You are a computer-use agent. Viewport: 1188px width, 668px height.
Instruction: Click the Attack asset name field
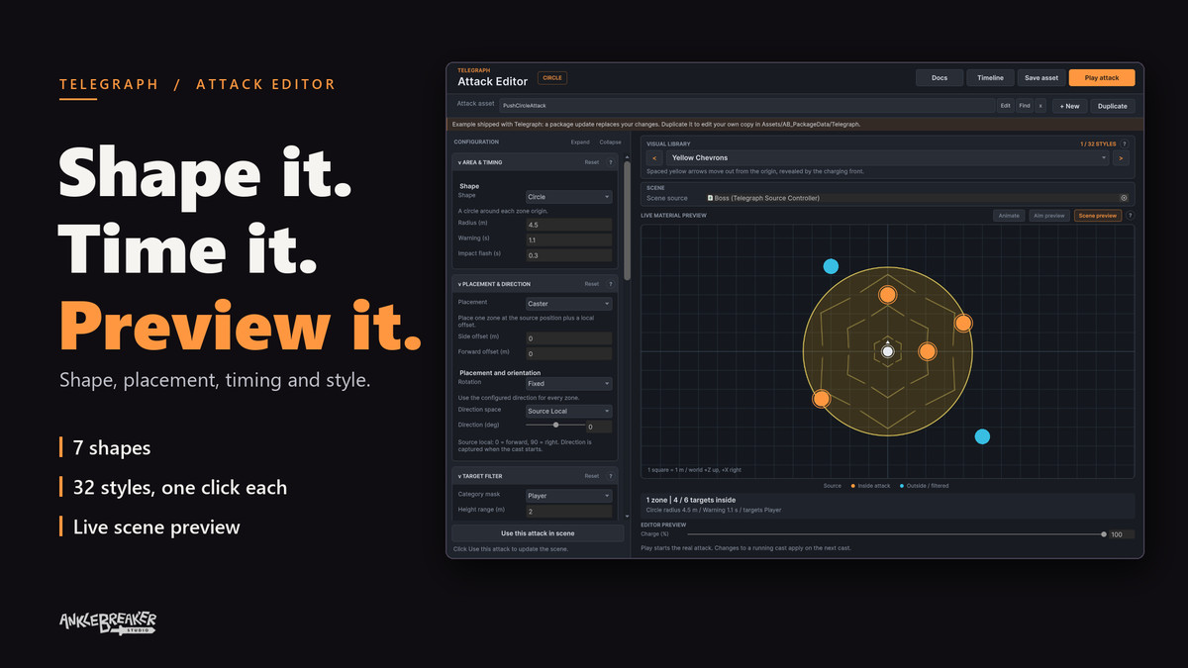[x=746, y=105]
